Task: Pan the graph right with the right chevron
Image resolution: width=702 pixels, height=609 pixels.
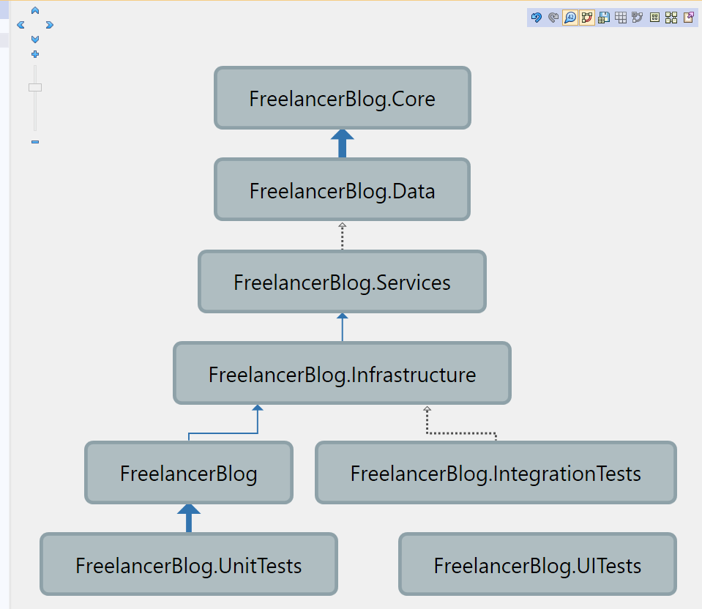Action: (49, 25)
